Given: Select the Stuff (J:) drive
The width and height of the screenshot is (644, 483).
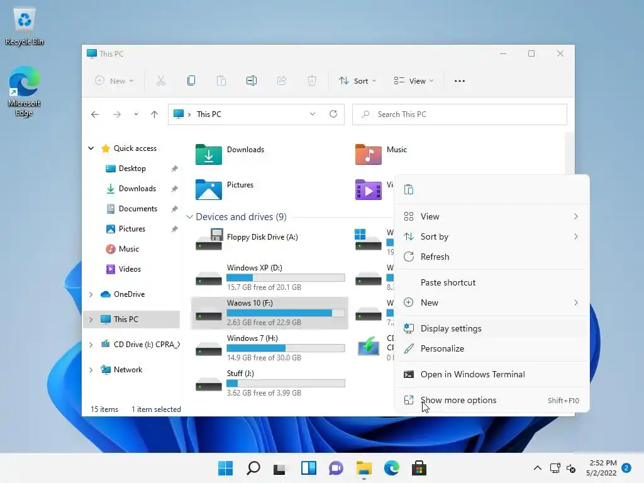Looking at the screenshot, I should pos(269,383).
